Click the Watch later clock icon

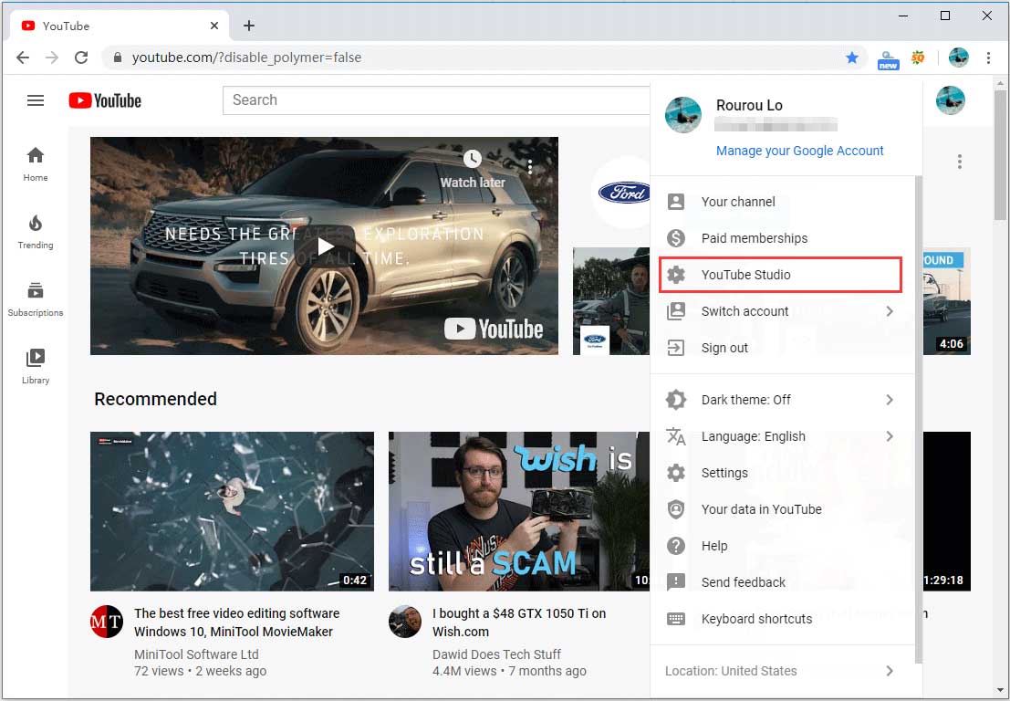coord(472,159)
